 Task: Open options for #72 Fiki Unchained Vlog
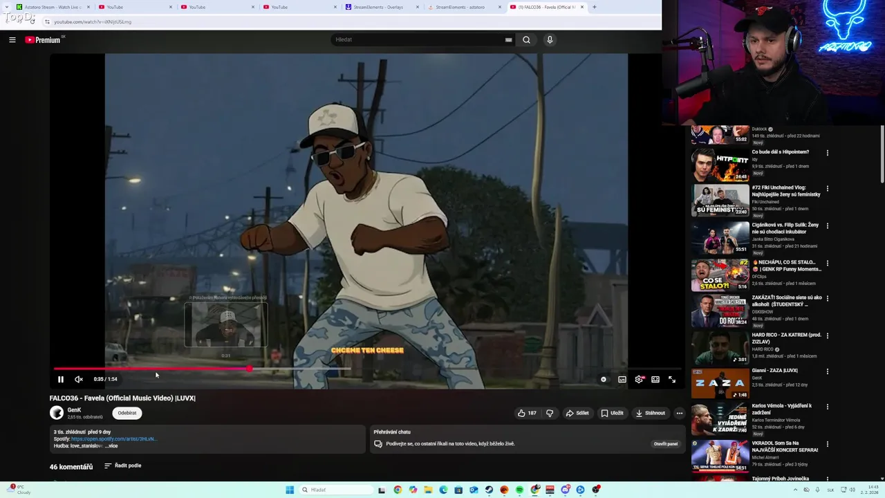point(827,188)
